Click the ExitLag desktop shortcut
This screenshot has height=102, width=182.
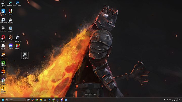[x=10, y=12]
